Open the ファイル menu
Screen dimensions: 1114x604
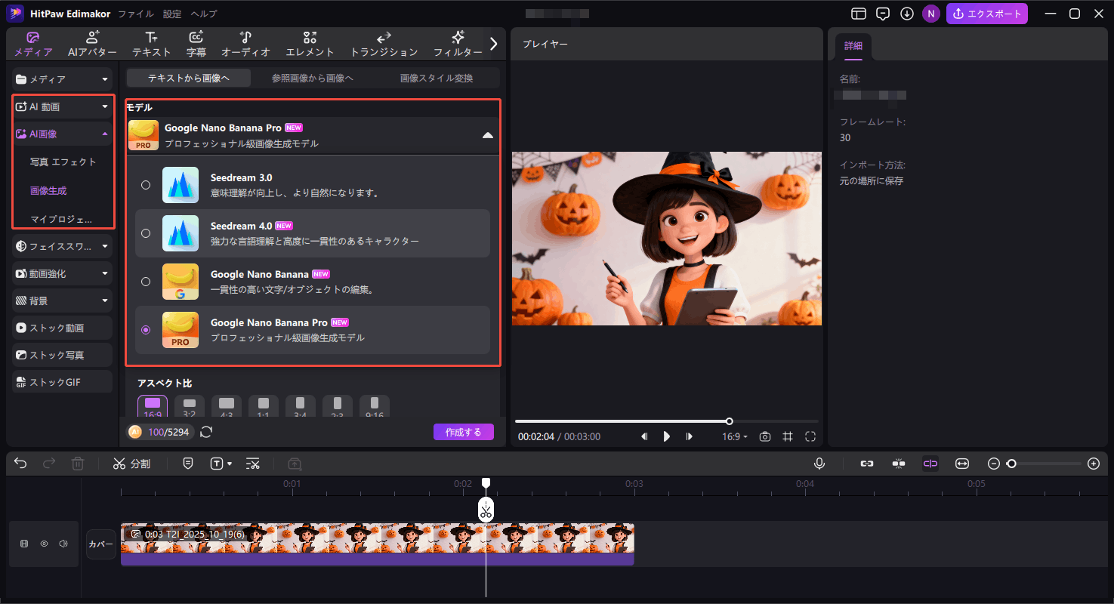pyautogui.click(x=136, y=14)
